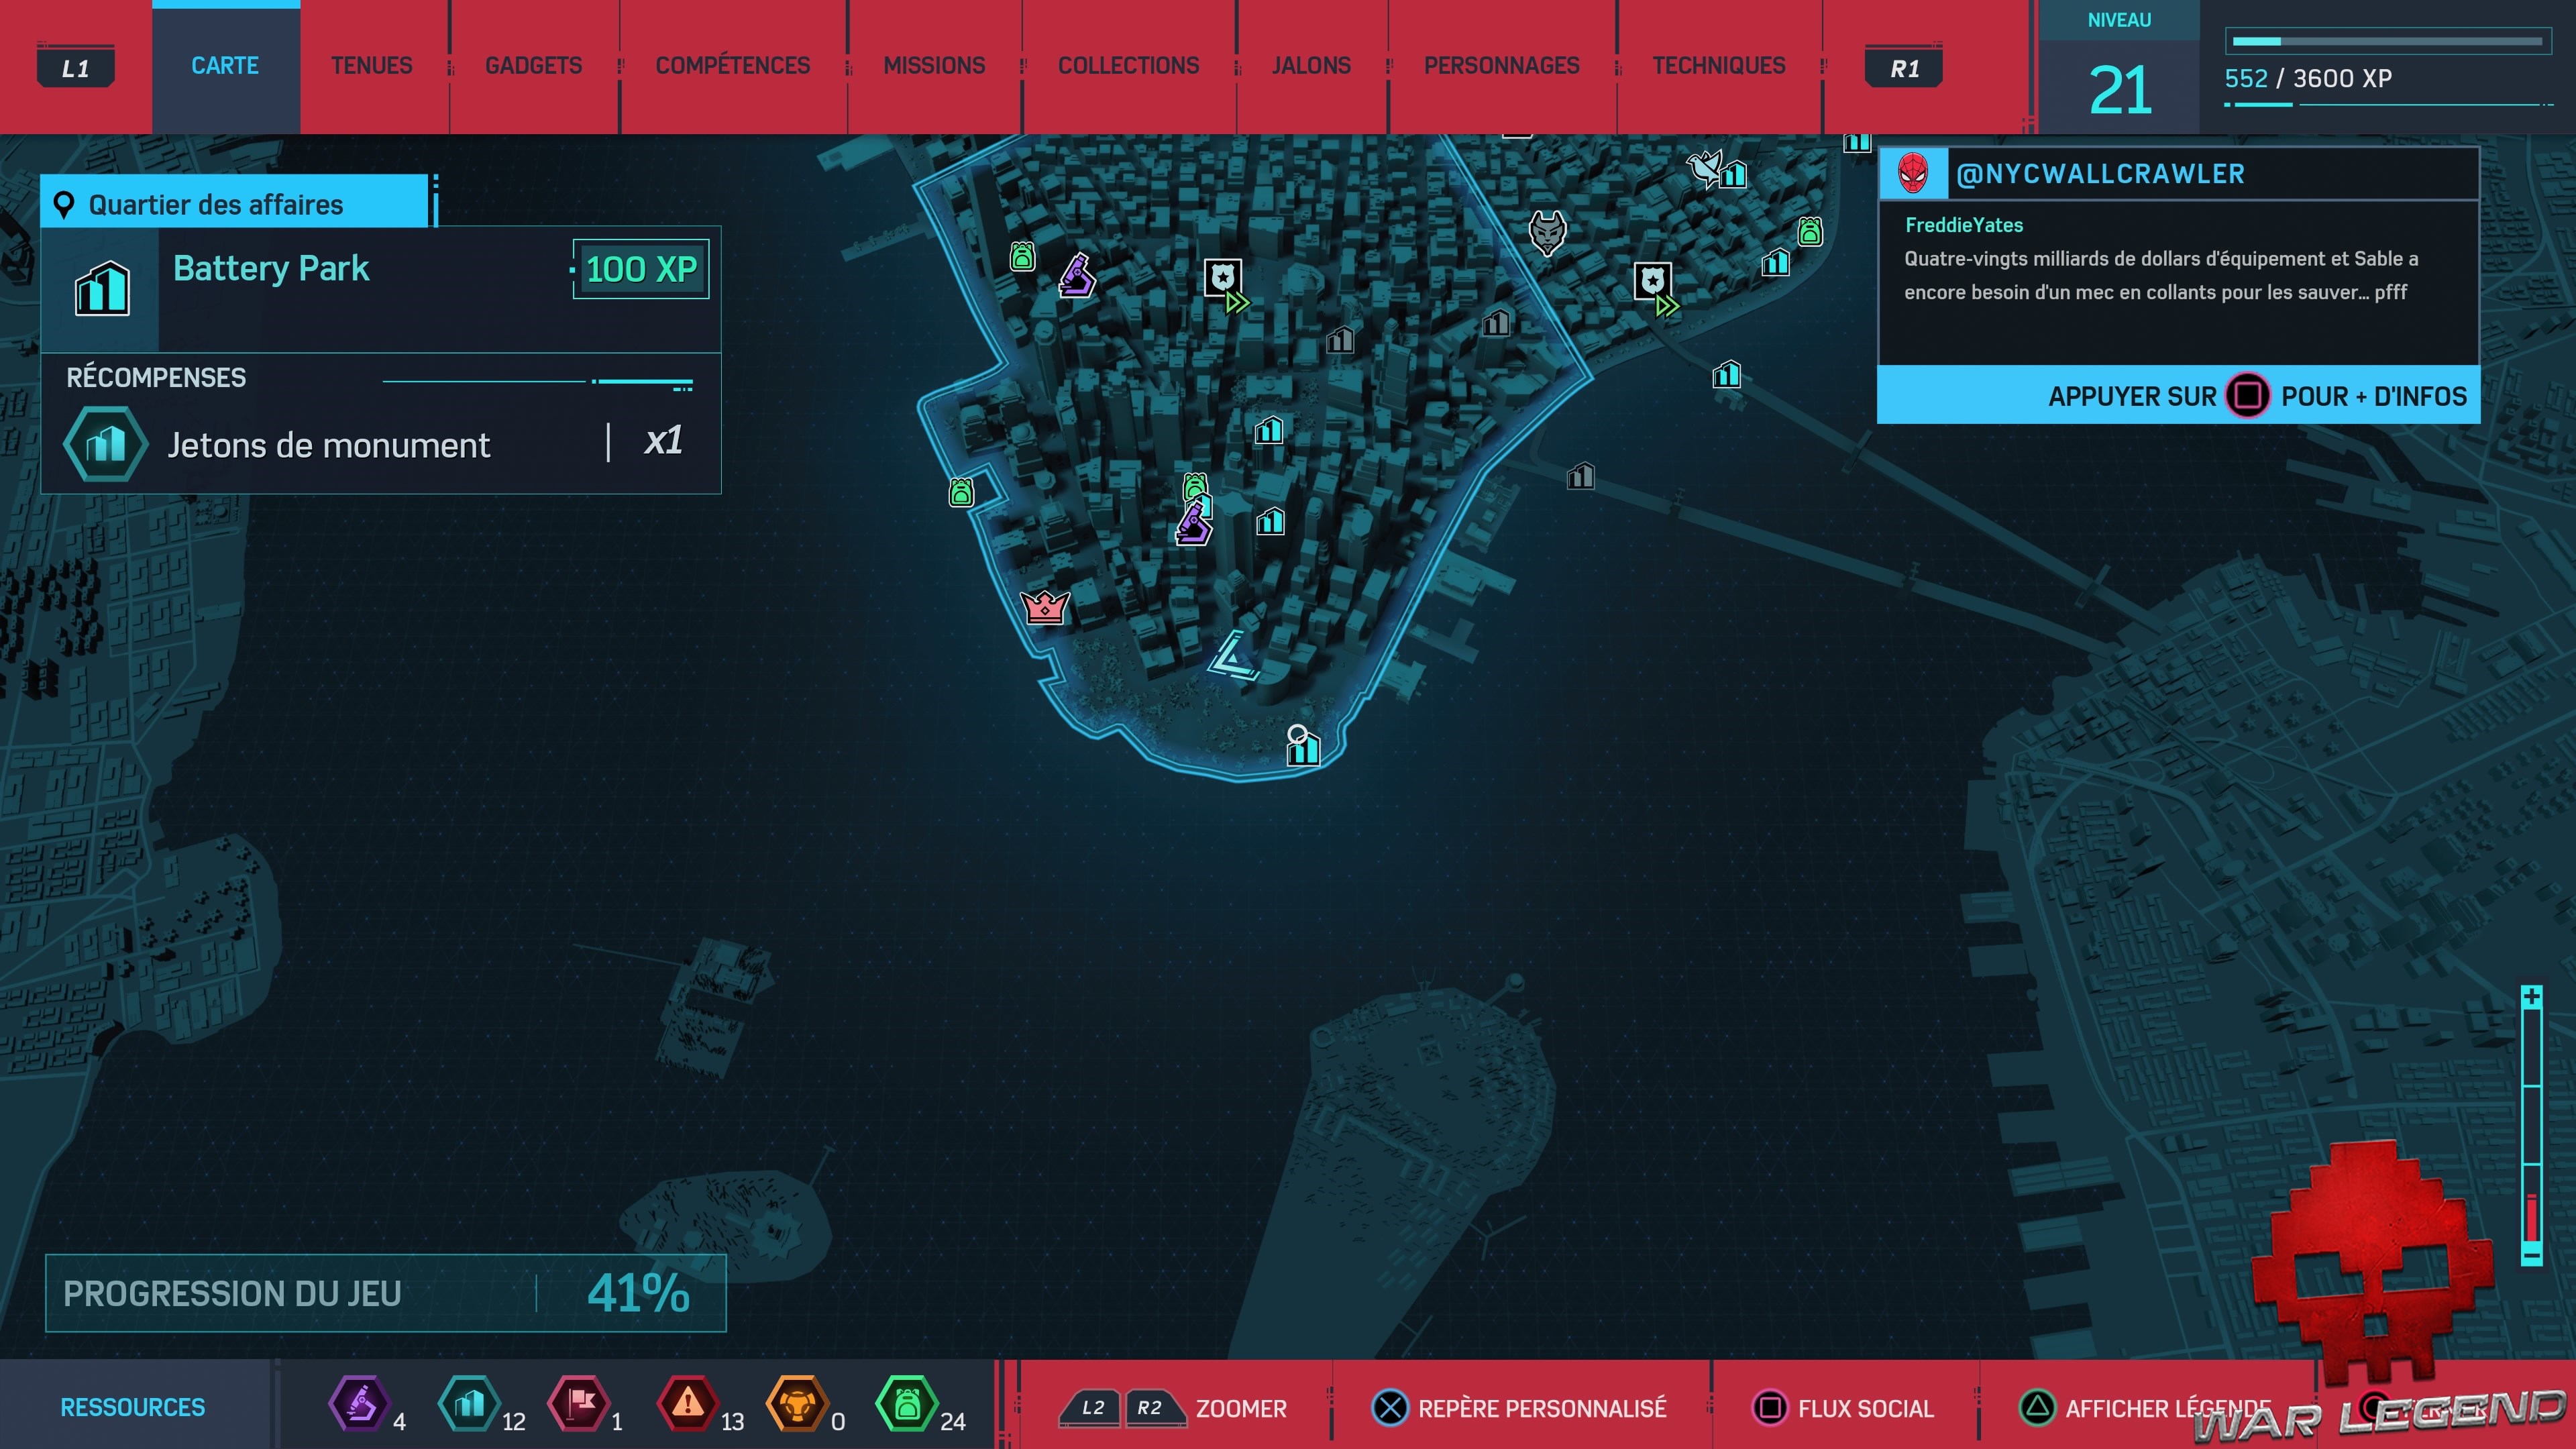Open the TENUES tab
Screen dimensions: 2576x1449
[x=371, y=66]
